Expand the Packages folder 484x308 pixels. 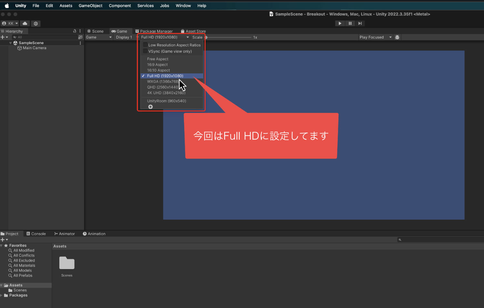(x=2, y=295)
